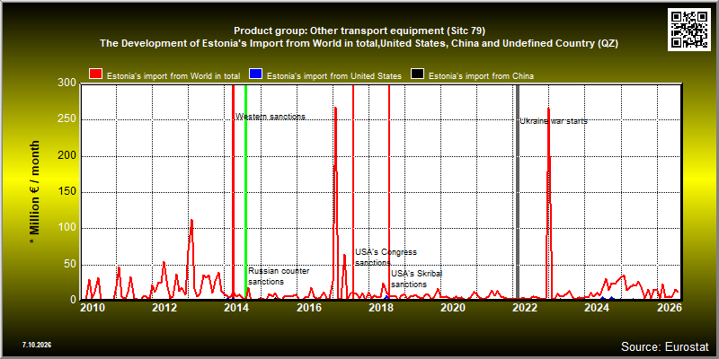Screen dimensions: 719x359
Task: Click the y-axis value 200
Action: (67, 156)
